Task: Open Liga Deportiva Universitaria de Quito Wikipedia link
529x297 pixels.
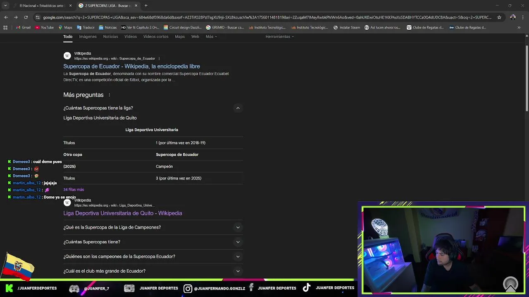Action: tap(122, 213)
